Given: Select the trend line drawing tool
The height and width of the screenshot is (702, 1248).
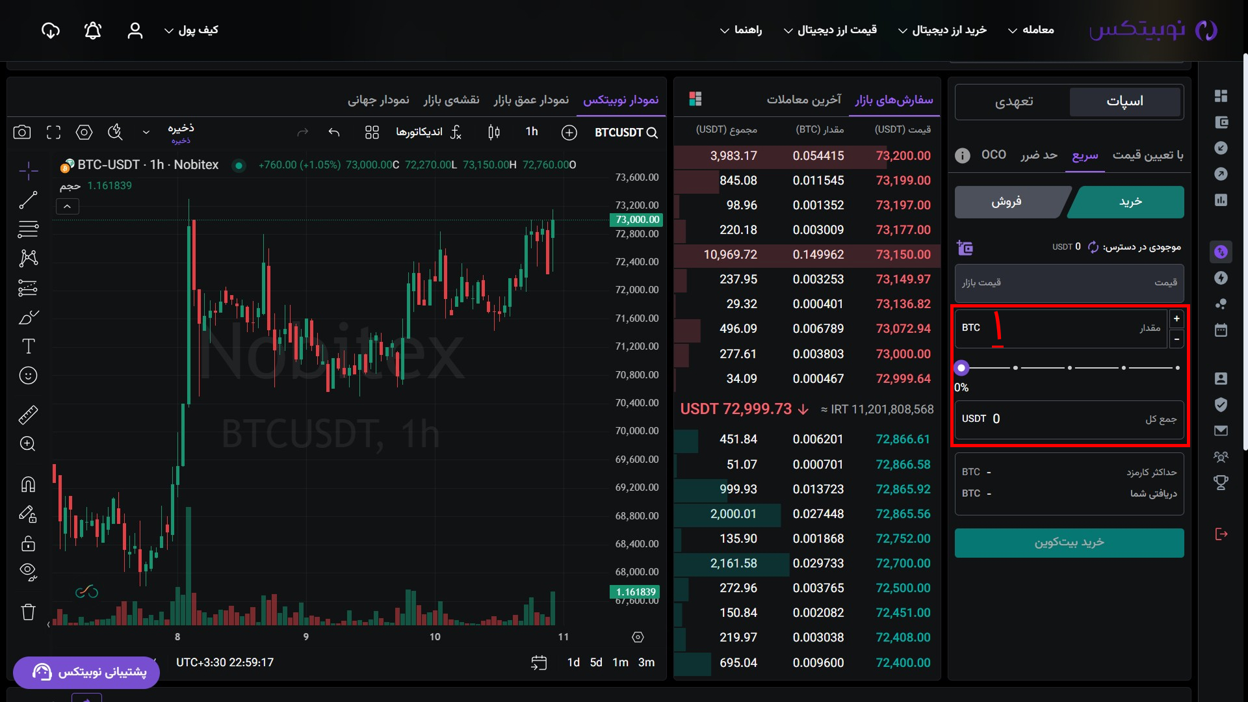Looking at the screenshot, I should [x=28, y=200].
